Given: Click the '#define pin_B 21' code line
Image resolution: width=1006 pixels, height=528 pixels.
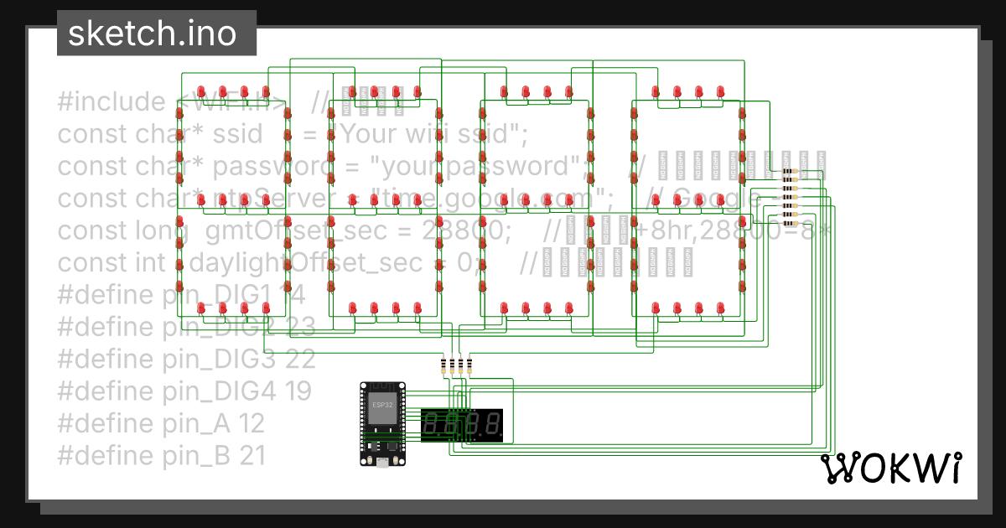Looking at the screenshot, I should (162, 455).
